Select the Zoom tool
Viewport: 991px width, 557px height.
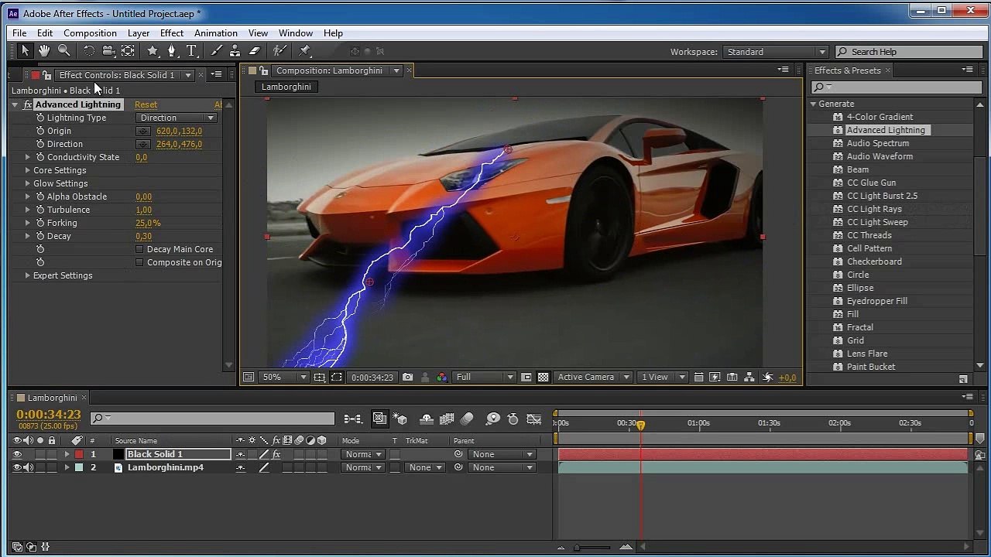(64, 51)
